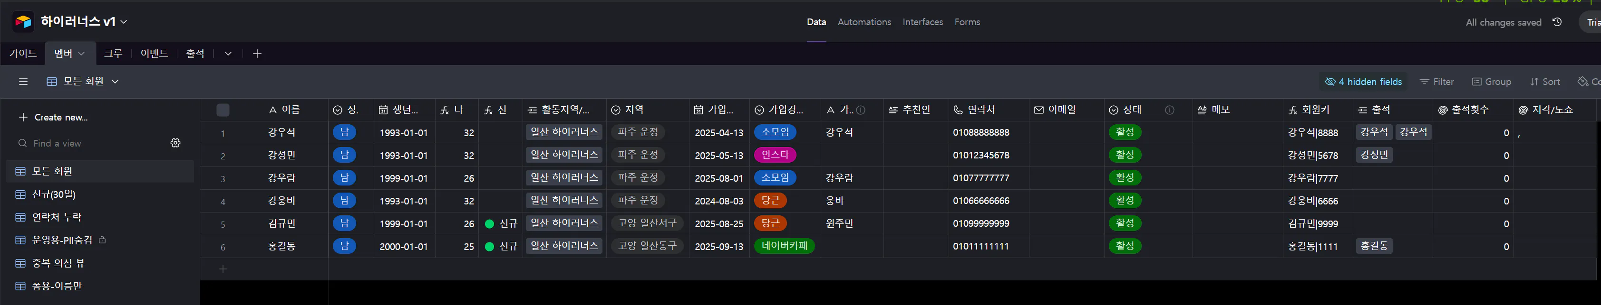The width and height of the screenshot is (1601, 305).
Task: Click the envelope icon in 이메일 header
Action: [1038, 110]
